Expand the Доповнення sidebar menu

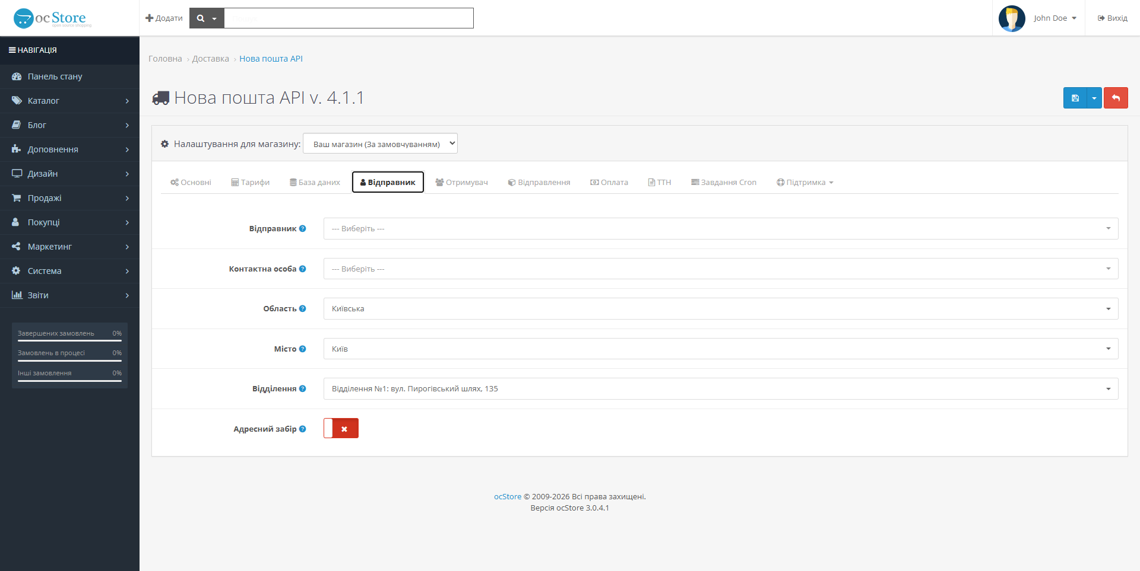[69, 149]
